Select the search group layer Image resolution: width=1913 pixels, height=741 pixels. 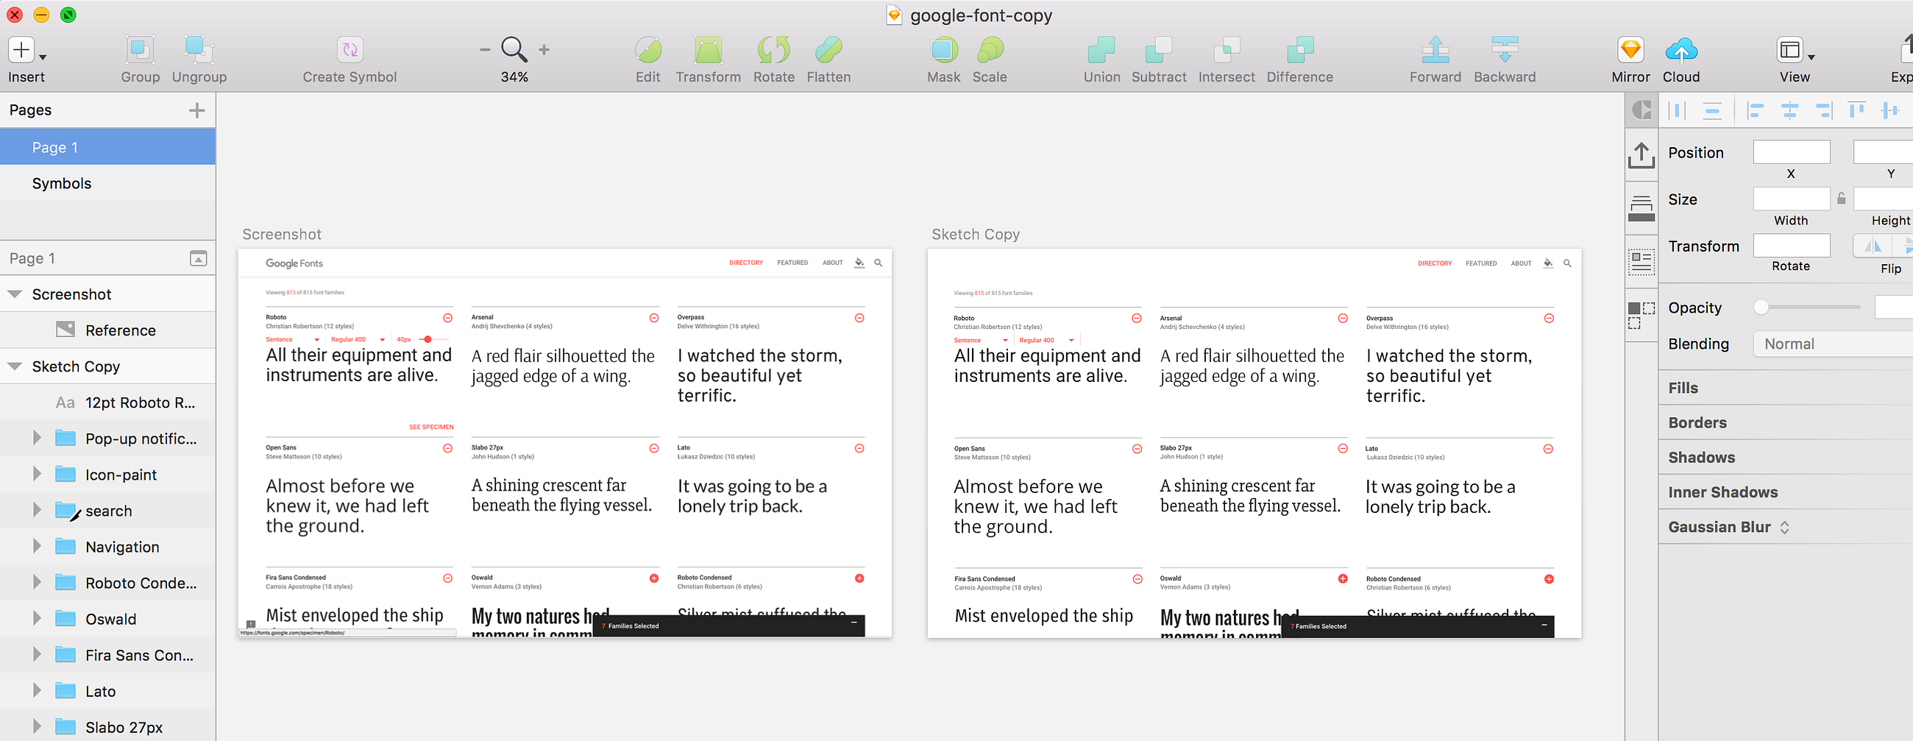tap(107, 511)
